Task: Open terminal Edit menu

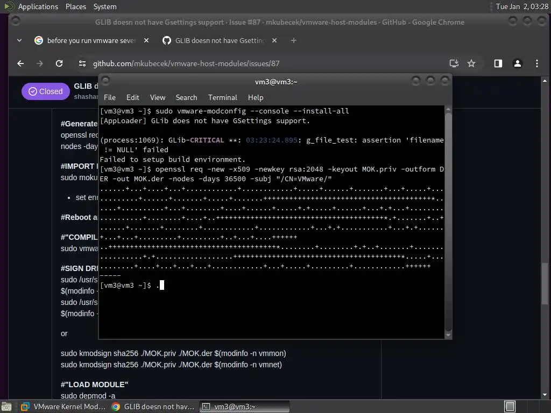Action: (x=132, y=98)
